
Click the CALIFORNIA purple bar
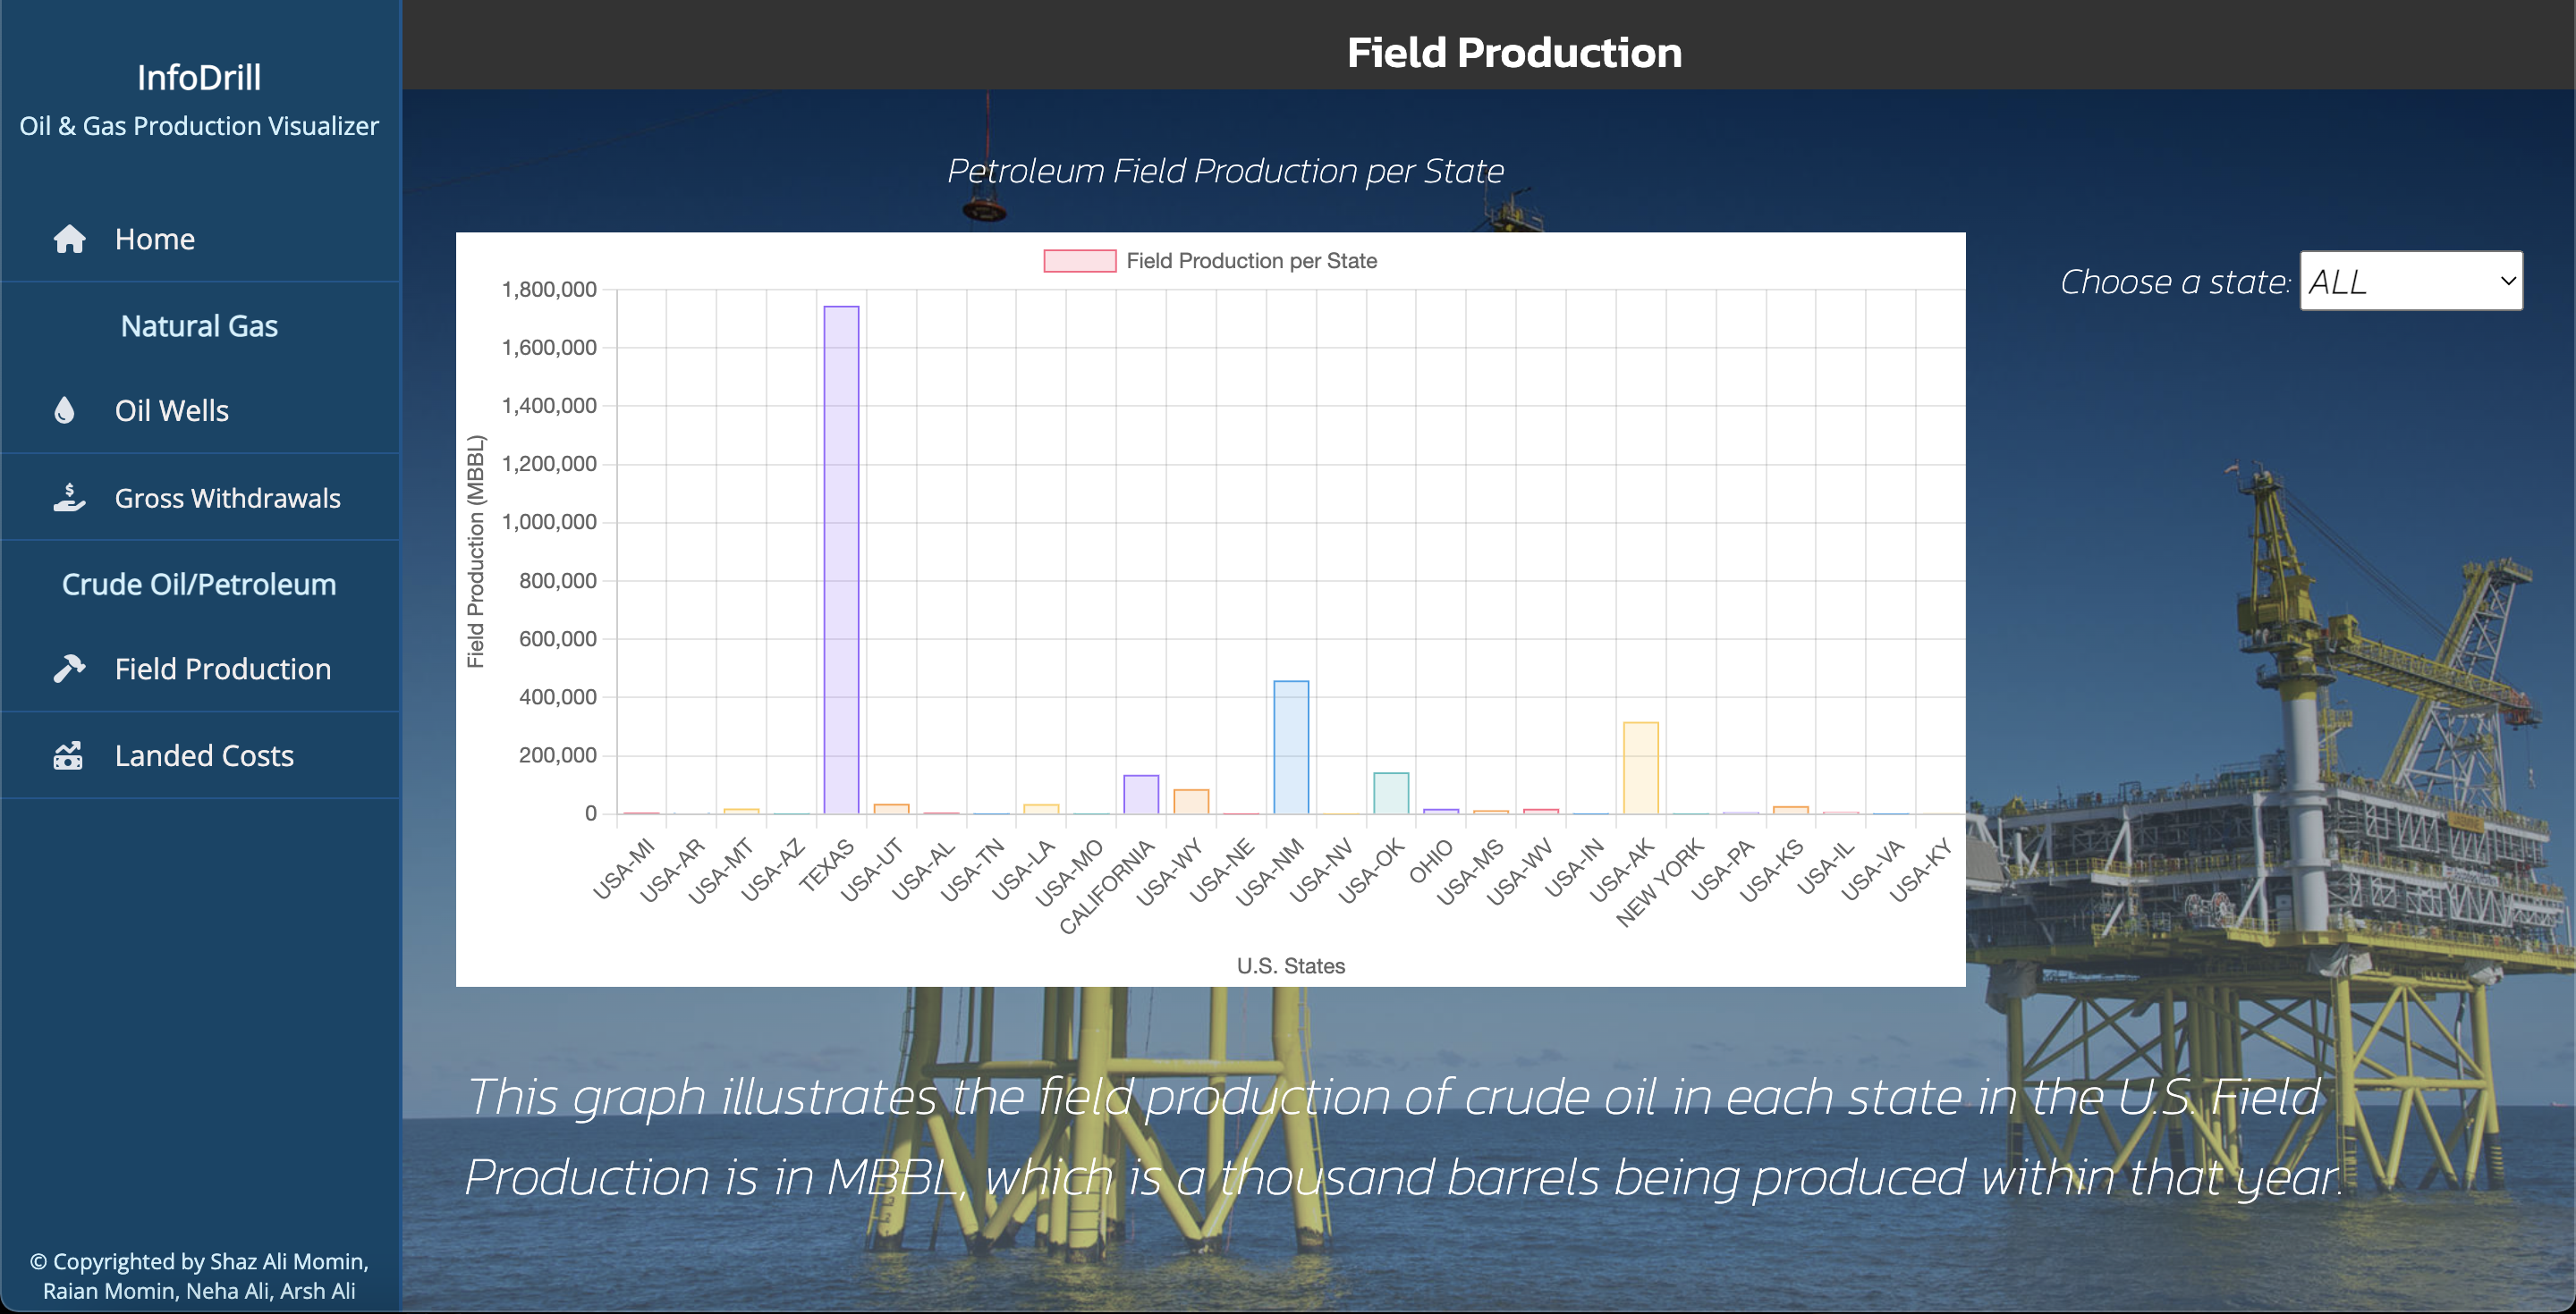1140,795
